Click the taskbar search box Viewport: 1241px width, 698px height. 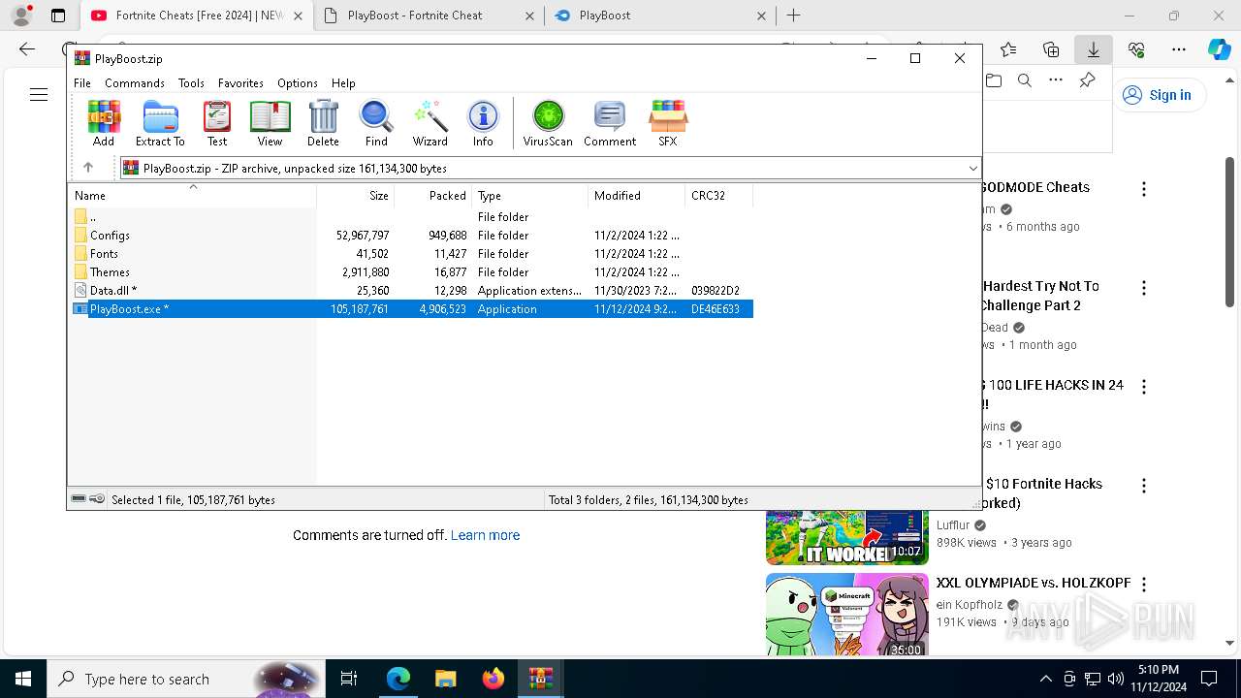[x=187, y=679]
